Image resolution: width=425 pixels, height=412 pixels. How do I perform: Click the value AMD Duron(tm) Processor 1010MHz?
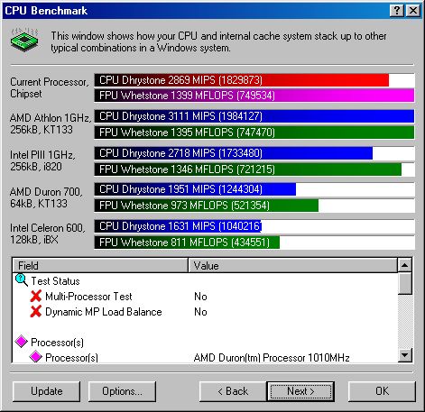click(272, 358)
